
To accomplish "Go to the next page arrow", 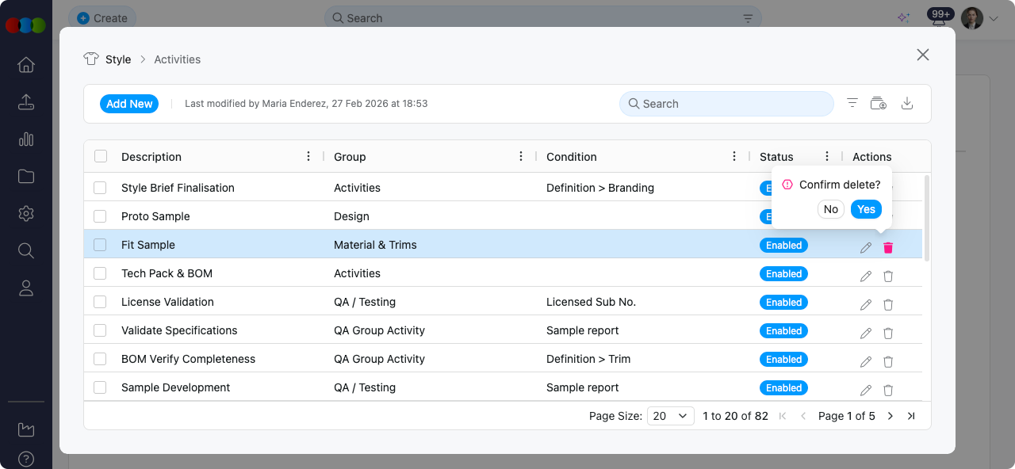I will point(891,416).
